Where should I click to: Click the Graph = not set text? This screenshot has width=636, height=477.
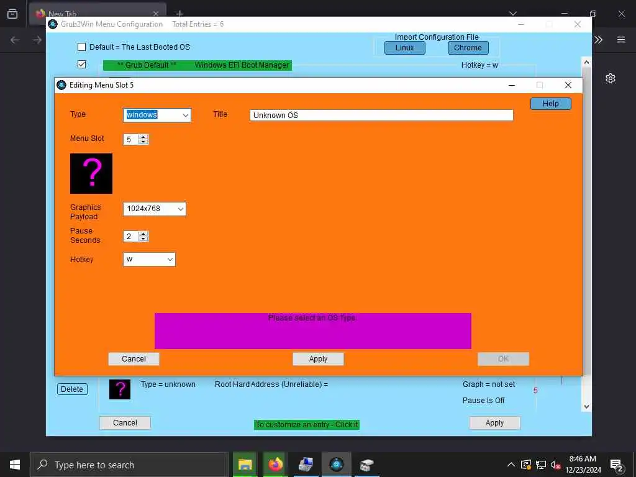coord(489,384)
